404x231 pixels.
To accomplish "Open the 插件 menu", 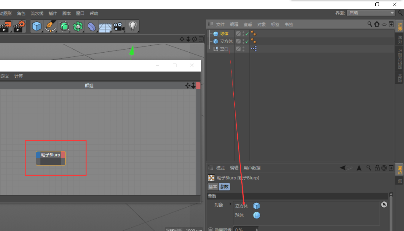I will 53,13.
